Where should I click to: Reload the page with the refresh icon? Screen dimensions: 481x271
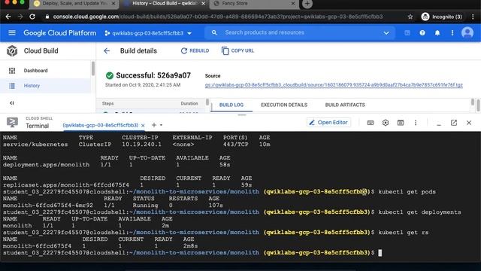click(32, 17)
